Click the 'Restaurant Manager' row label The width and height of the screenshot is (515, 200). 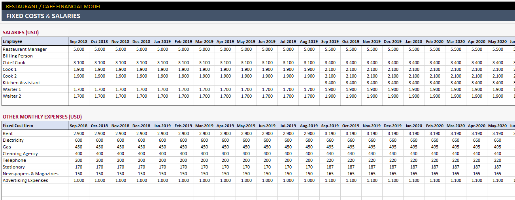tap(25, 49)
